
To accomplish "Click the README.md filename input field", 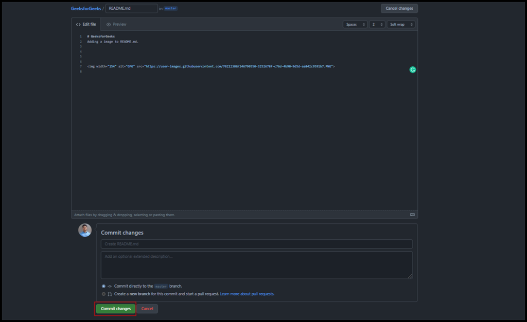I will tap(131, 9).
